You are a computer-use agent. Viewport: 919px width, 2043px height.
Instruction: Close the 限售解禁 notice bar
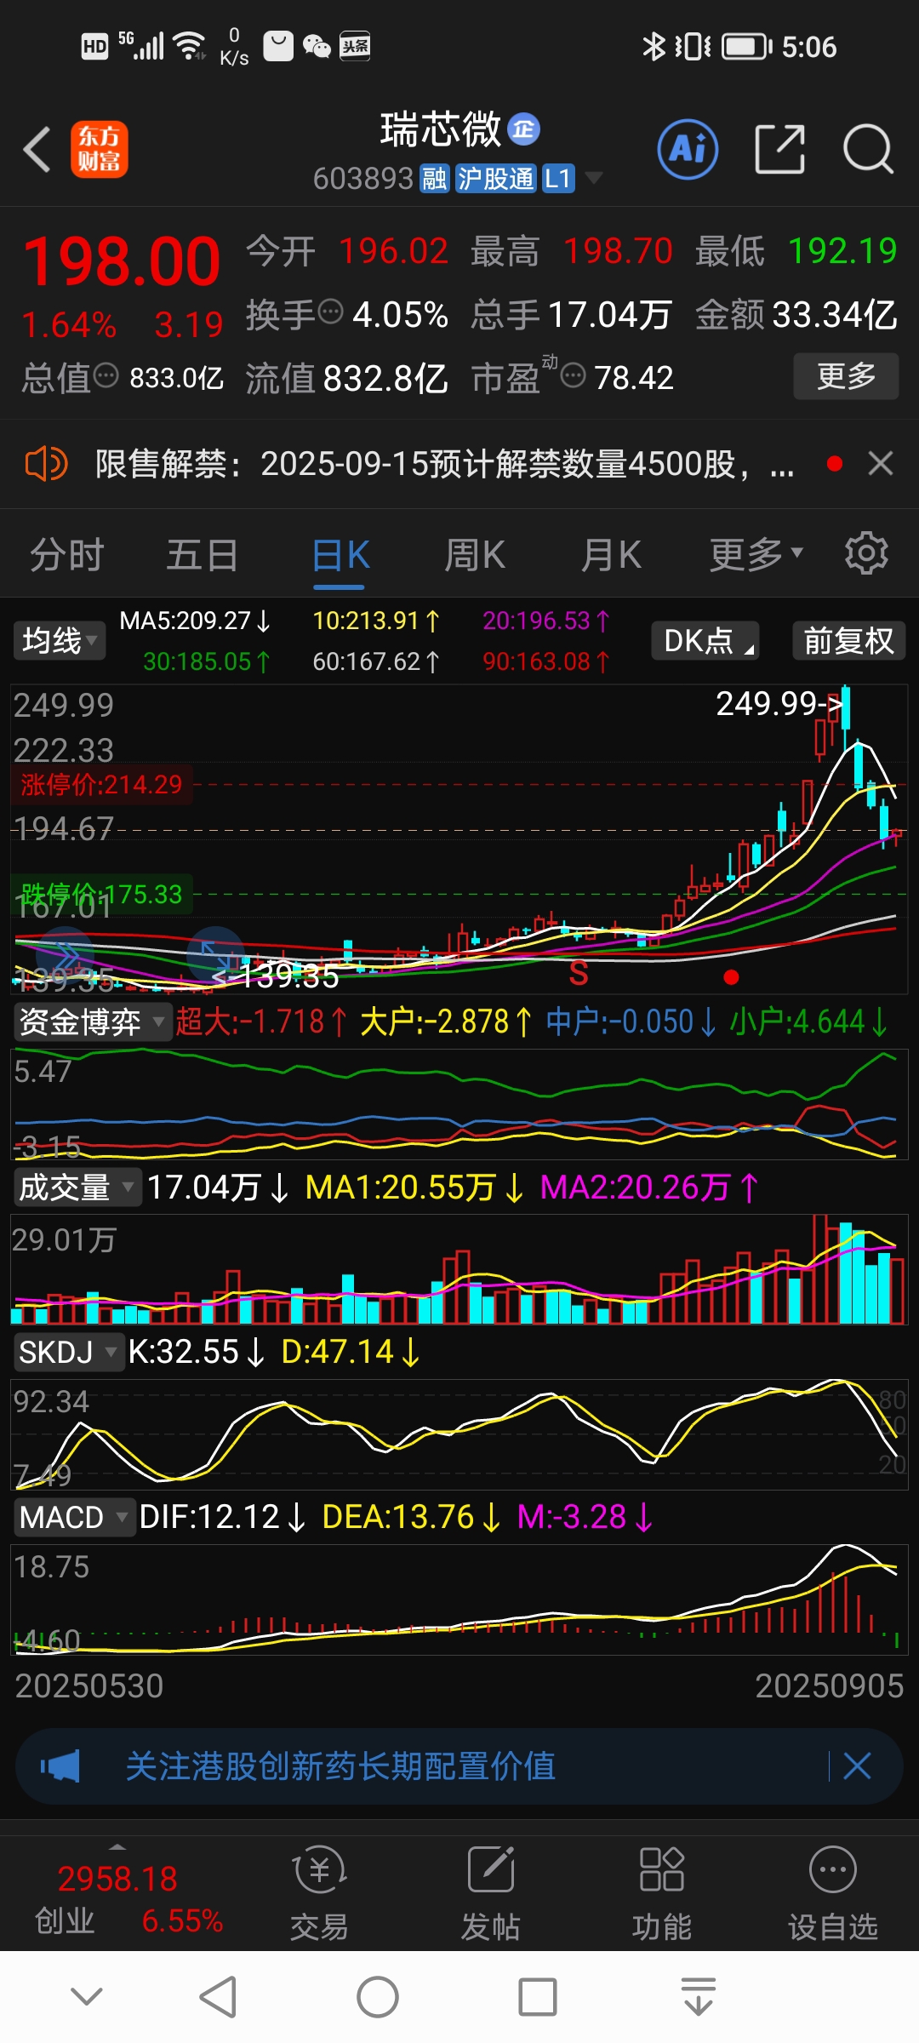(881, 464)
